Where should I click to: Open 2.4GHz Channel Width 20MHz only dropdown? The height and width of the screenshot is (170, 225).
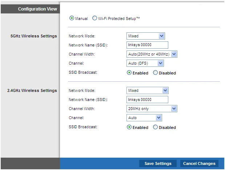click(x=152, y=109)
